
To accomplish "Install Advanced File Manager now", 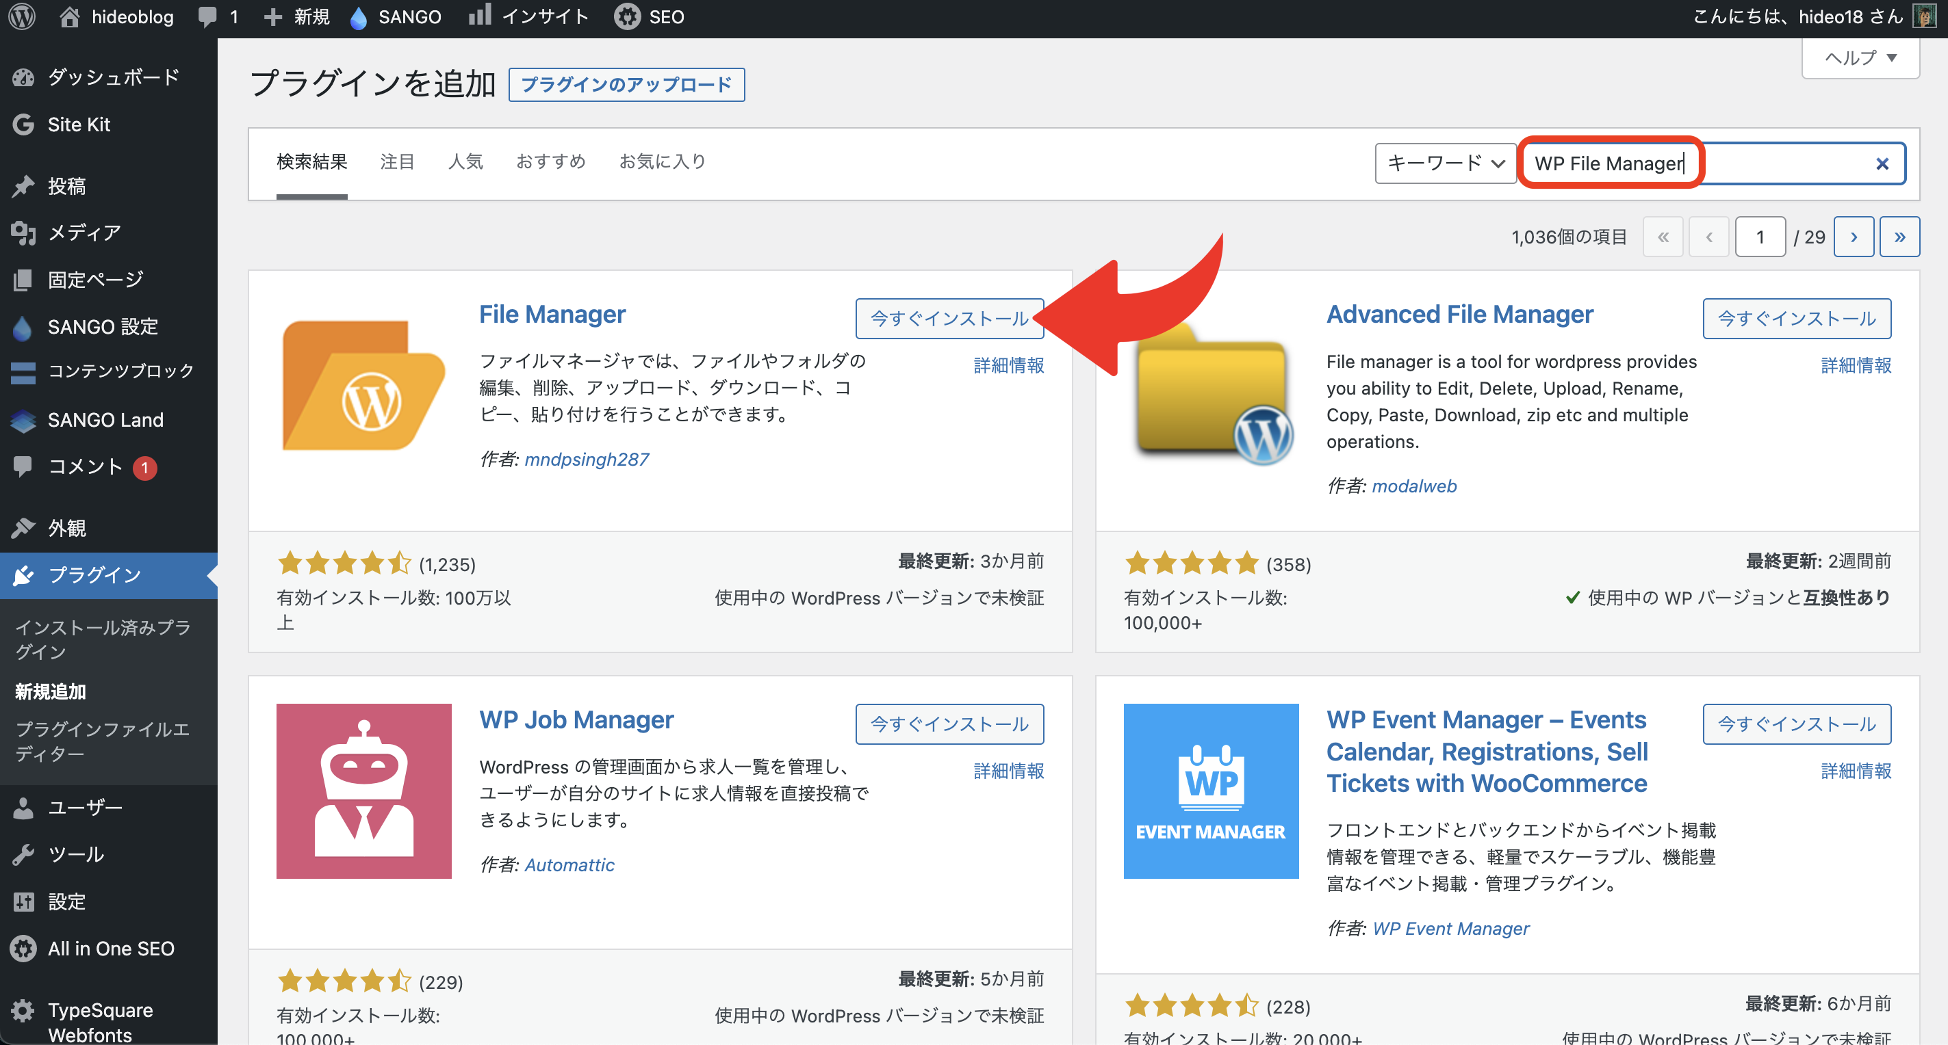I will [1796, 318].
